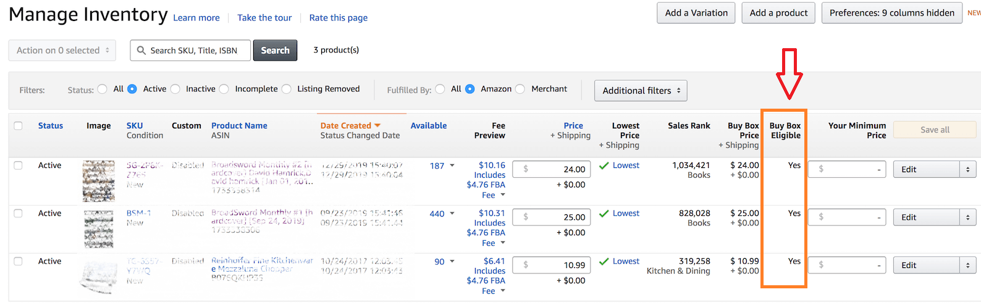Sort by the Status column header
981x305 pixels.
pos(51,125)
